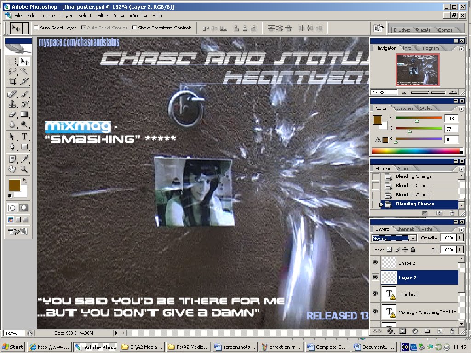Expand the Opacity slider arrow

460,238
